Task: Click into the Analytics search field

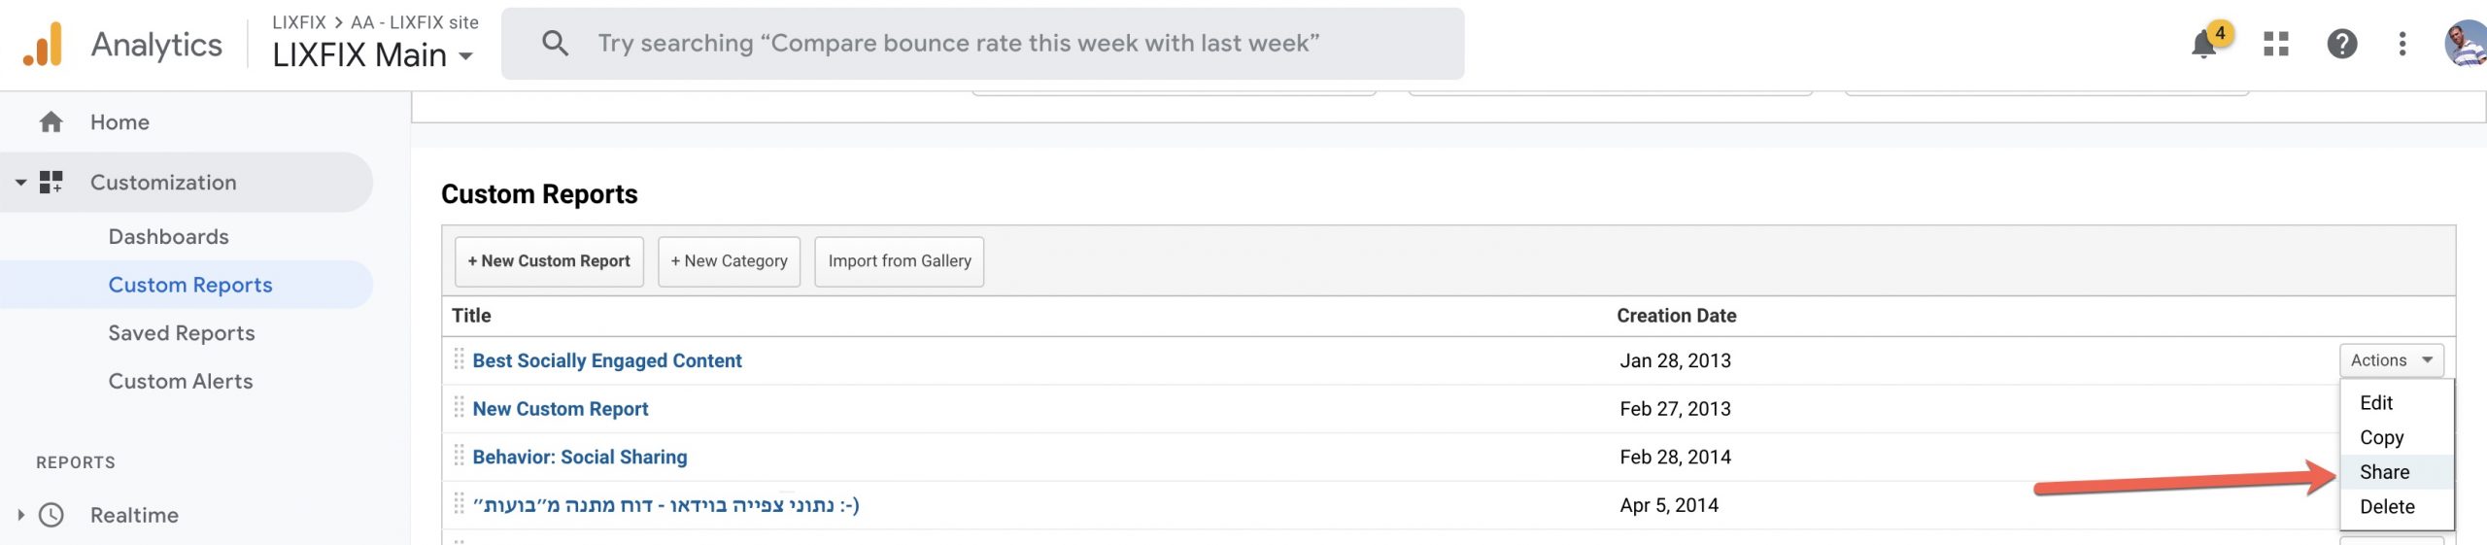Action: [x=982, y=44]
